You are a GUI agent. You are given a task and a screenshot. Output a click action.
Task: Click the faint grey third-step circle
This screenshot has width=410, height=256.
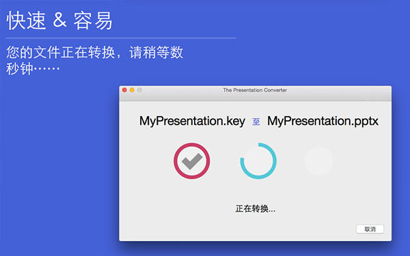[318, 161]
